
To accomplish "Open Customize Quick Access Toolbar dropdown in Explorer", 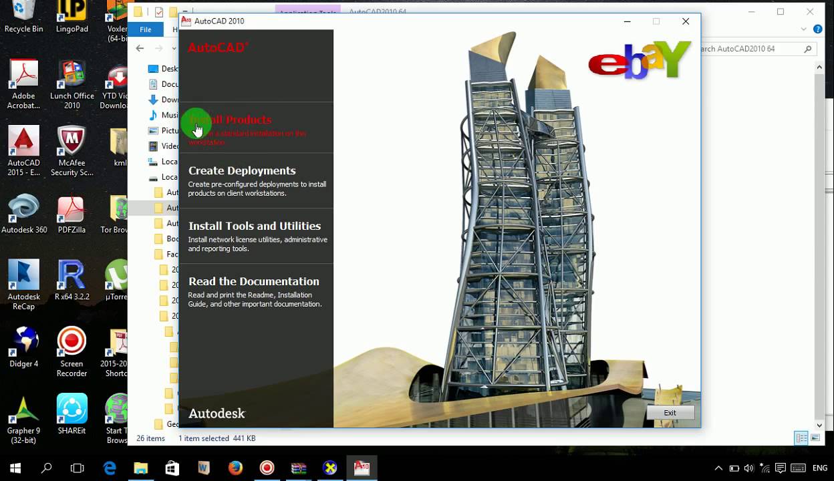I will [x=186, y=12].
